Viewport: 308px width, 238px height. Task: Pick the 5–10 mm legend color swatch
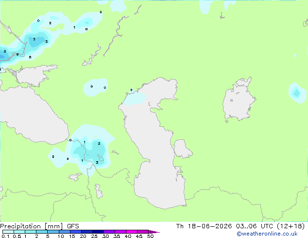[53, 232]
